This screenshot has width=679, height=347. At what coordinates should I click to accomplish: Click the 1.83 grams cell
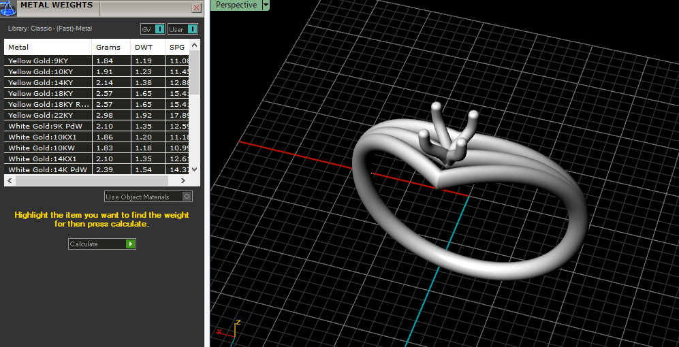(111, 148)
